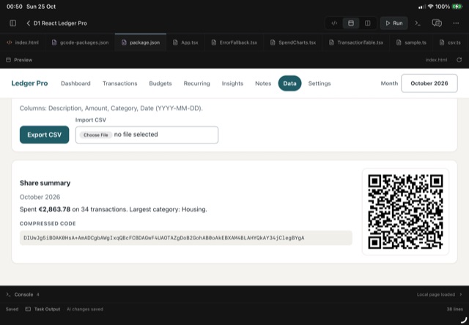Toggle the sidebar panel icon
Viewport: 469px width, 325px height.
(13, 23)
